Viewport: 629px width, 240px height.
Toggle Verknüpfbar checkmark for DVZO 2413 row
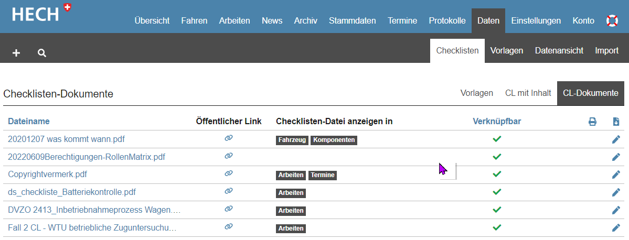497,210
